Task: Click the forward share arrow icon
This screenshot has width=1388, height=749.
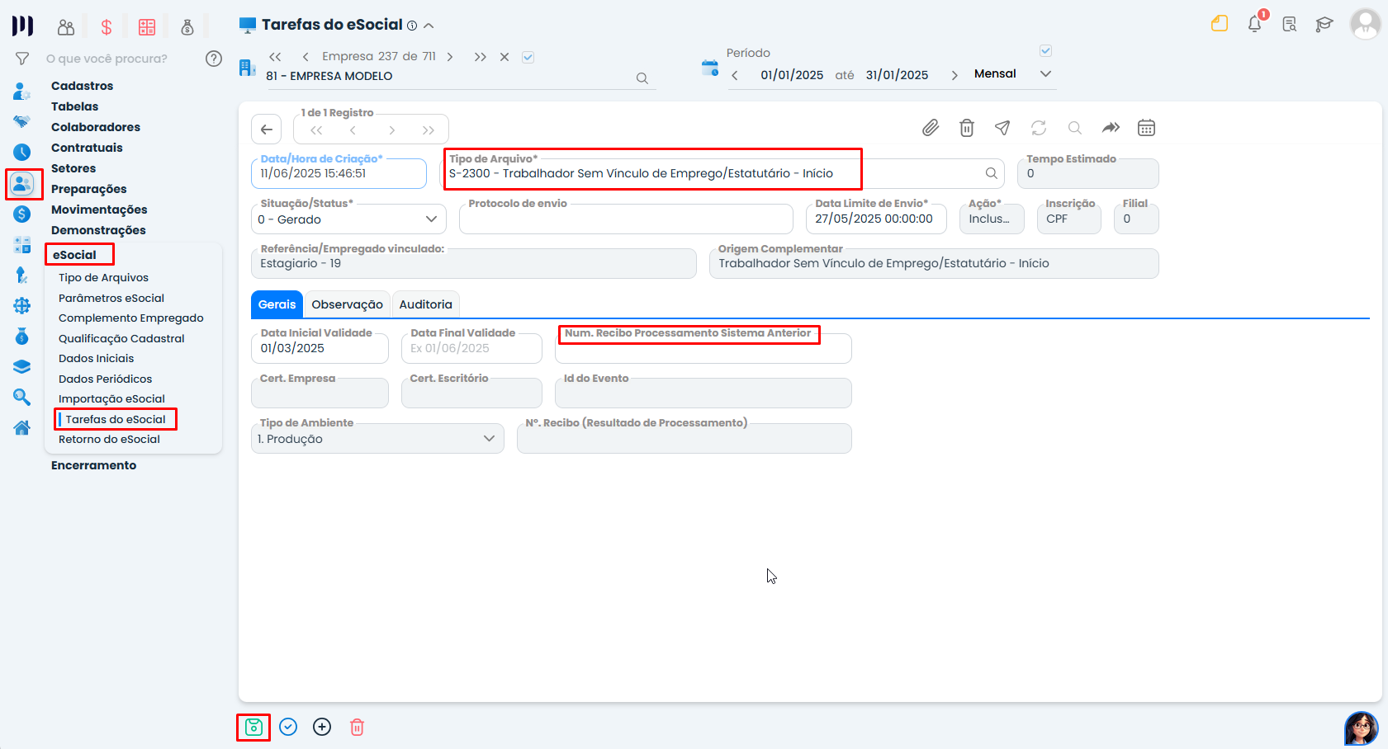Action: (x=1111, y=128)
